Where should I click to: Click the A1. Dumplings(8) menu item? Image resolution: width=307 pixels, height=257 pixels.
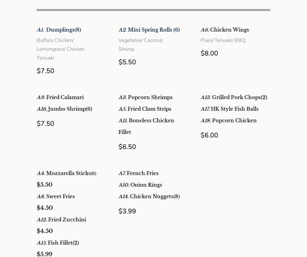(59, 30)
